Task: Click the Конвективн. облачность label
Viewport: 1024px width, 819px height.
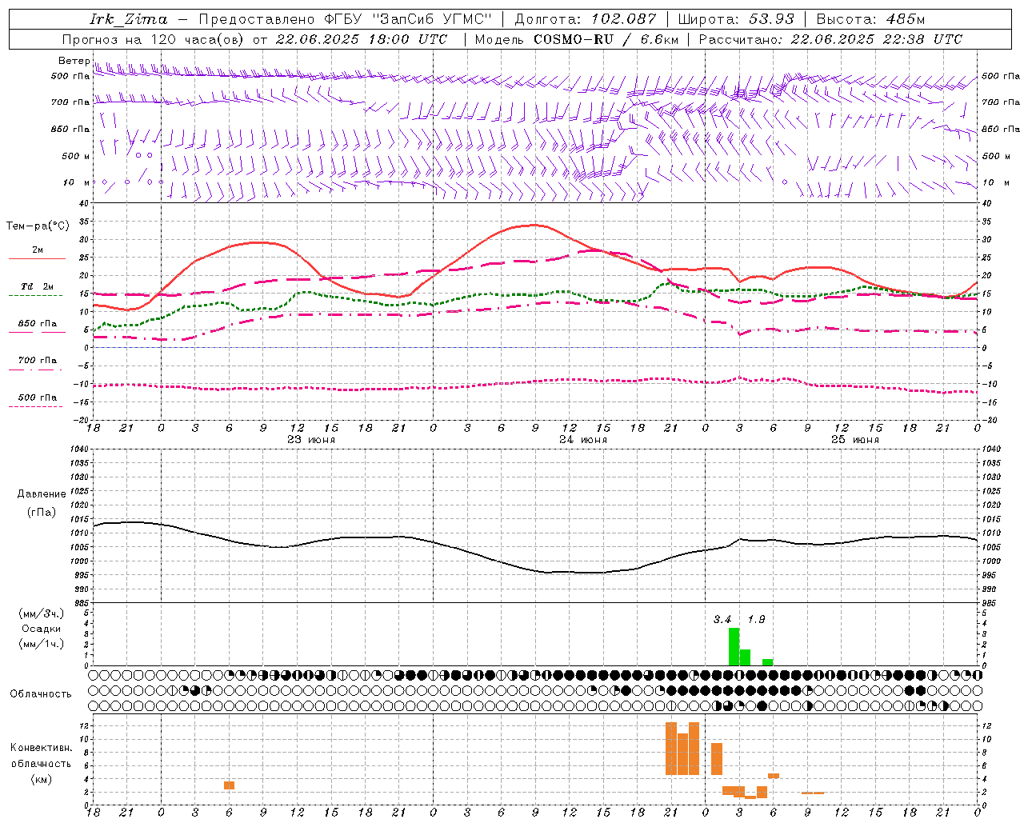Action: [x=41, y=756]
